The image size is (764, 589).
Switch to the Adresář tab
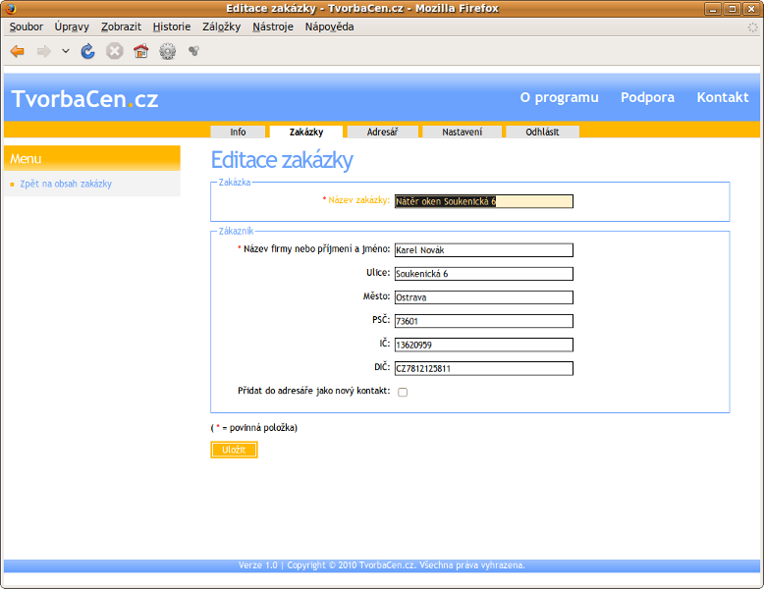[x=382, y=132]
